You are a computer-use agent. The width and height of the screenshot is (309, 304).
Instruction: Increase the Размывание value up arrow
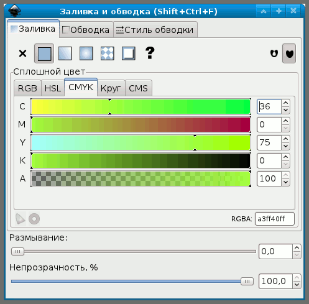pos(297,247)
